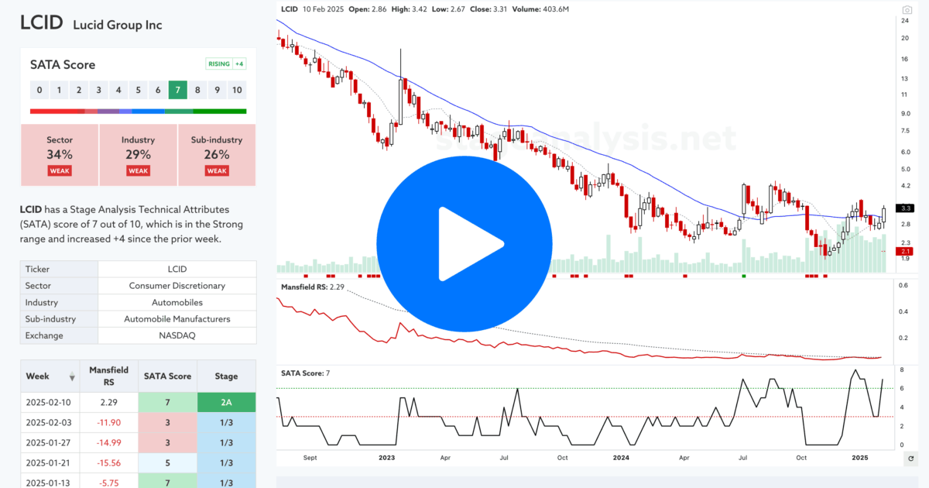
Task: Select SATA score box 1
Action: [x=59, y=90]
